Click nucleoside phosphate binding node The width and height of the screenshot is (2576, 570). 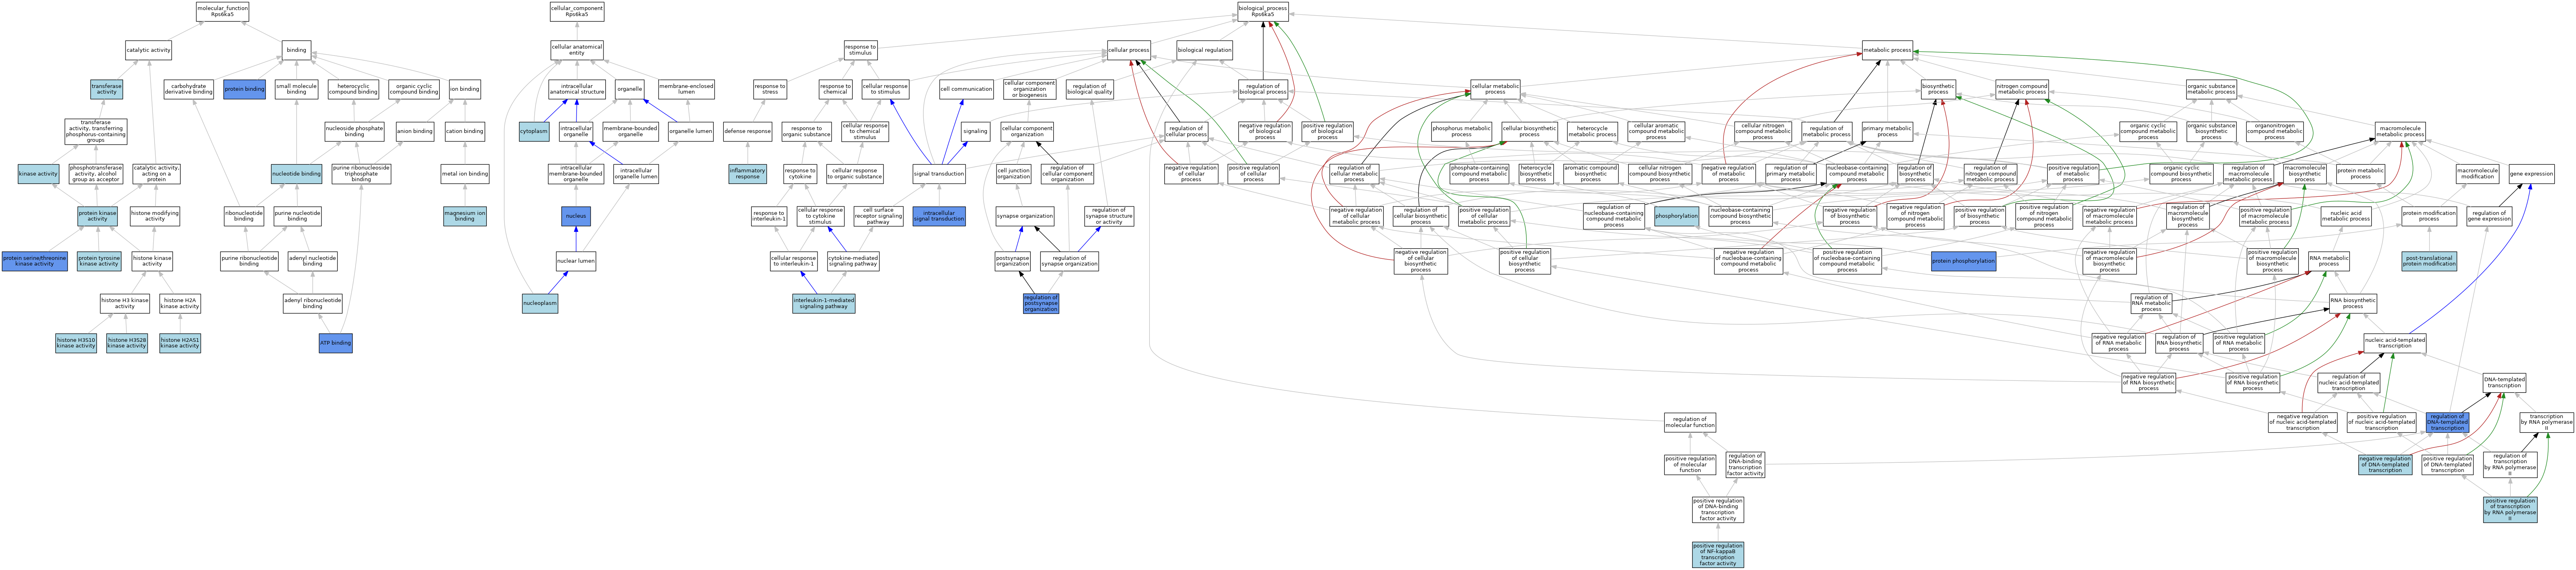[354, 131]
